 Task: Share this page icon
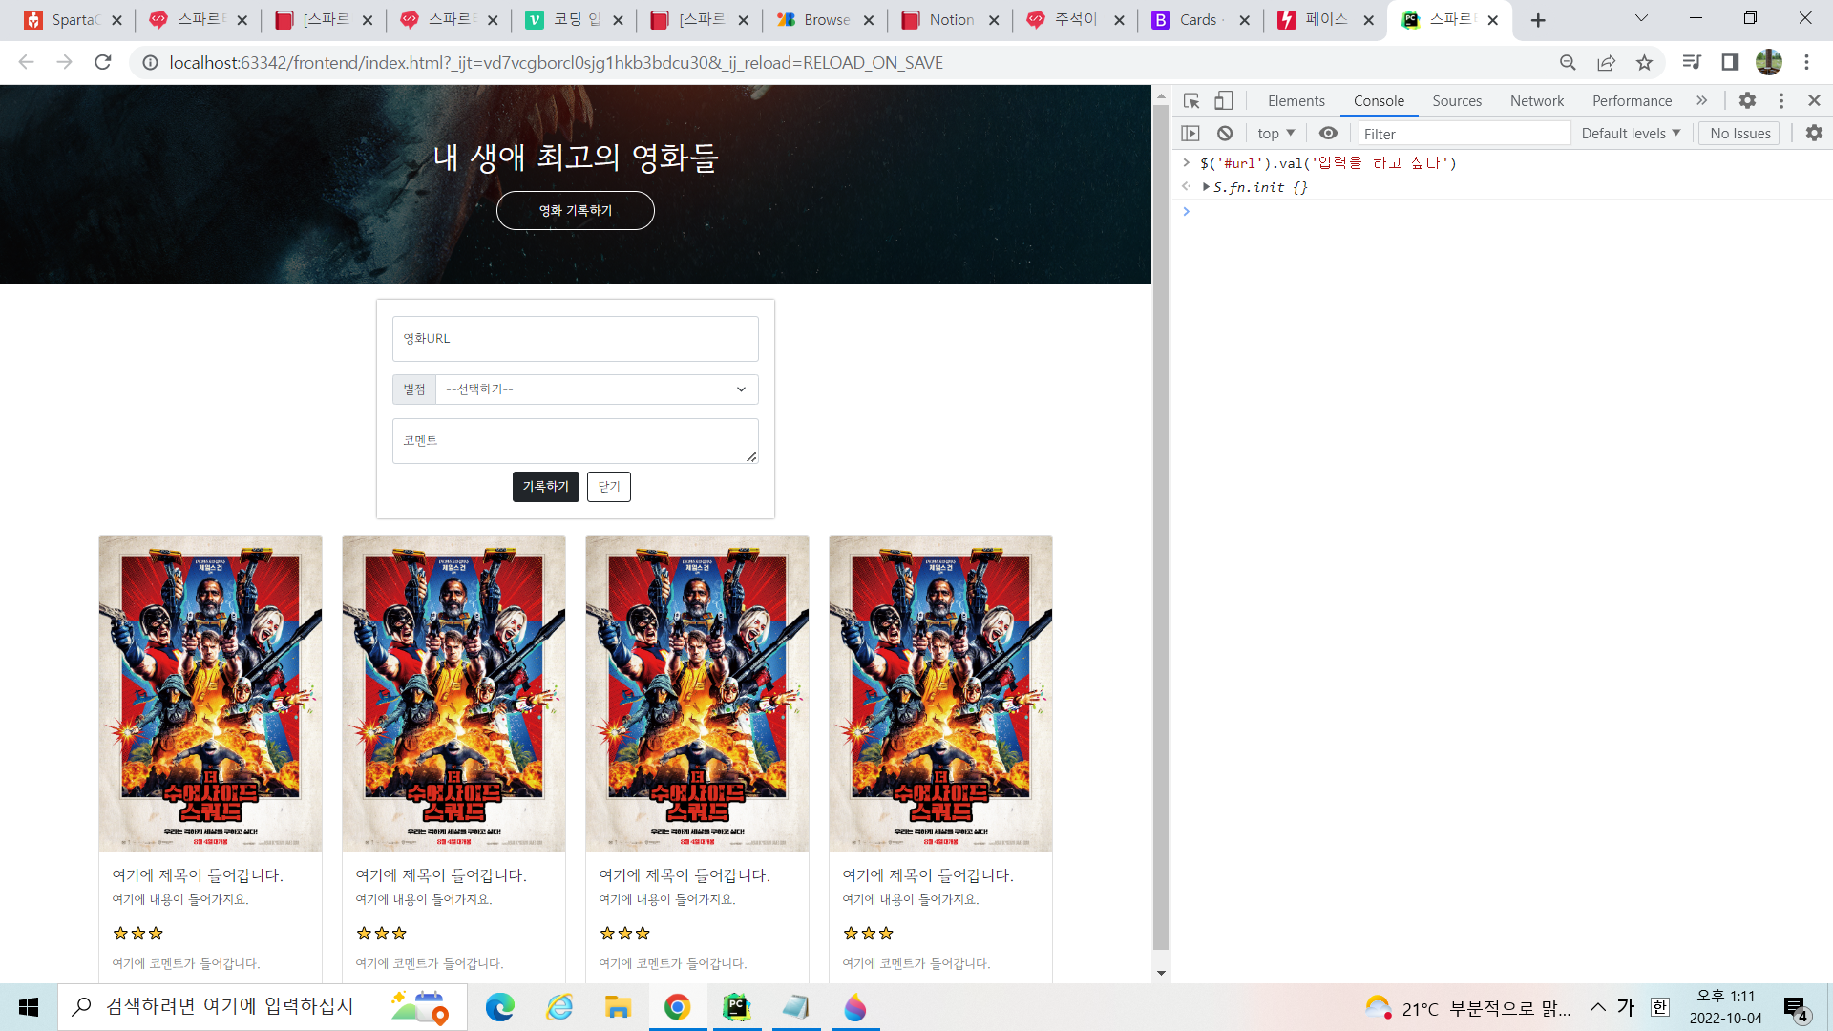coord(1606,62)
